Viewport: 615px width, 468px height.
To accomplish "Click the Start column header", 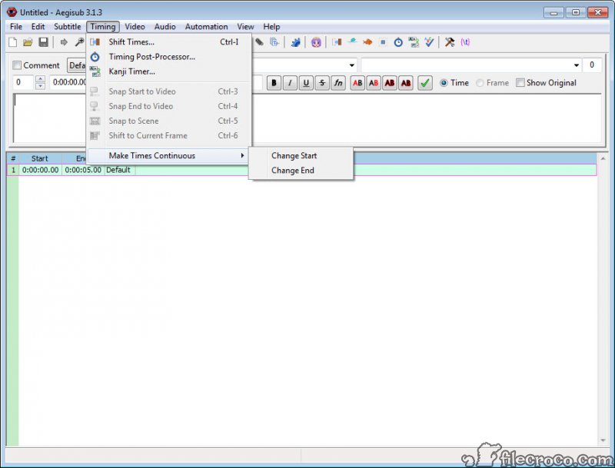I will [x=40, y=158].
